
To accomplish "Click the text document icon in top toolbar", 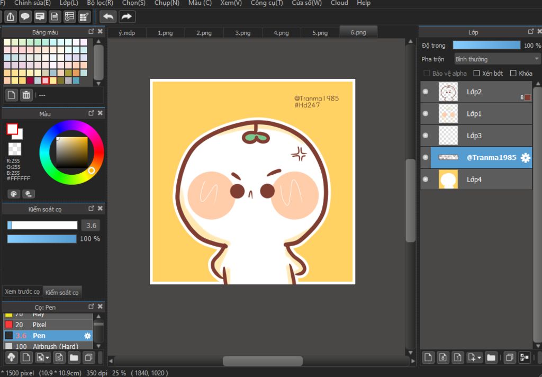I will tap(55, 16).
